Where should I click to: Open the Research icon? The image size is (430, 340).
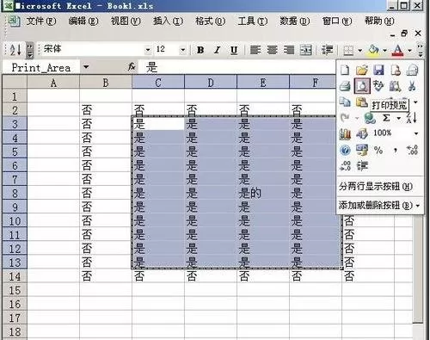396,86
